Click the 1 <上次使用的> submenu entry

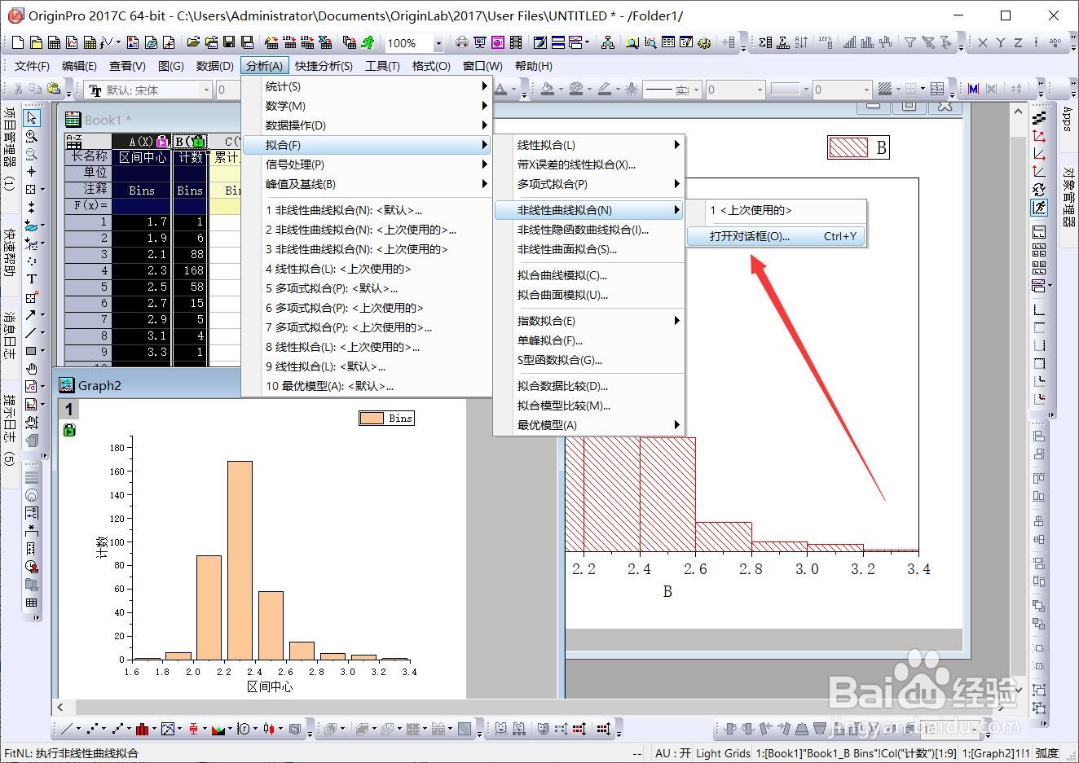(775, 210)
